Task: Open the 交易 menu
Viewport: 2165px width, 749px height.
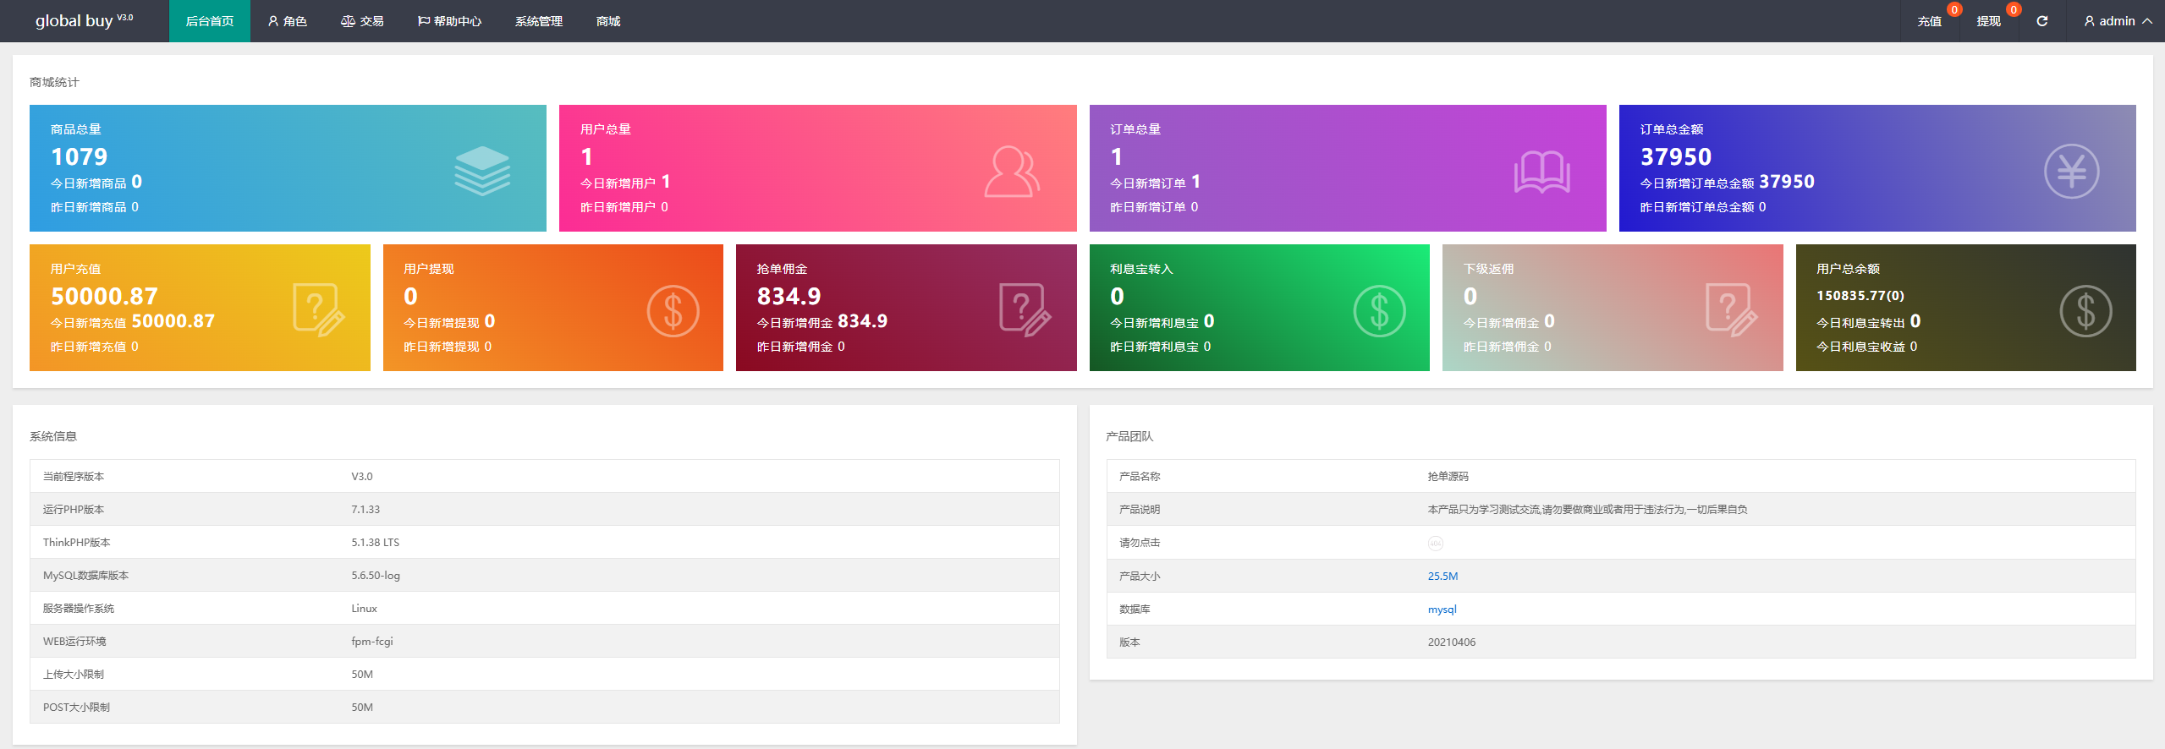Action: click(x=362, y=21)
